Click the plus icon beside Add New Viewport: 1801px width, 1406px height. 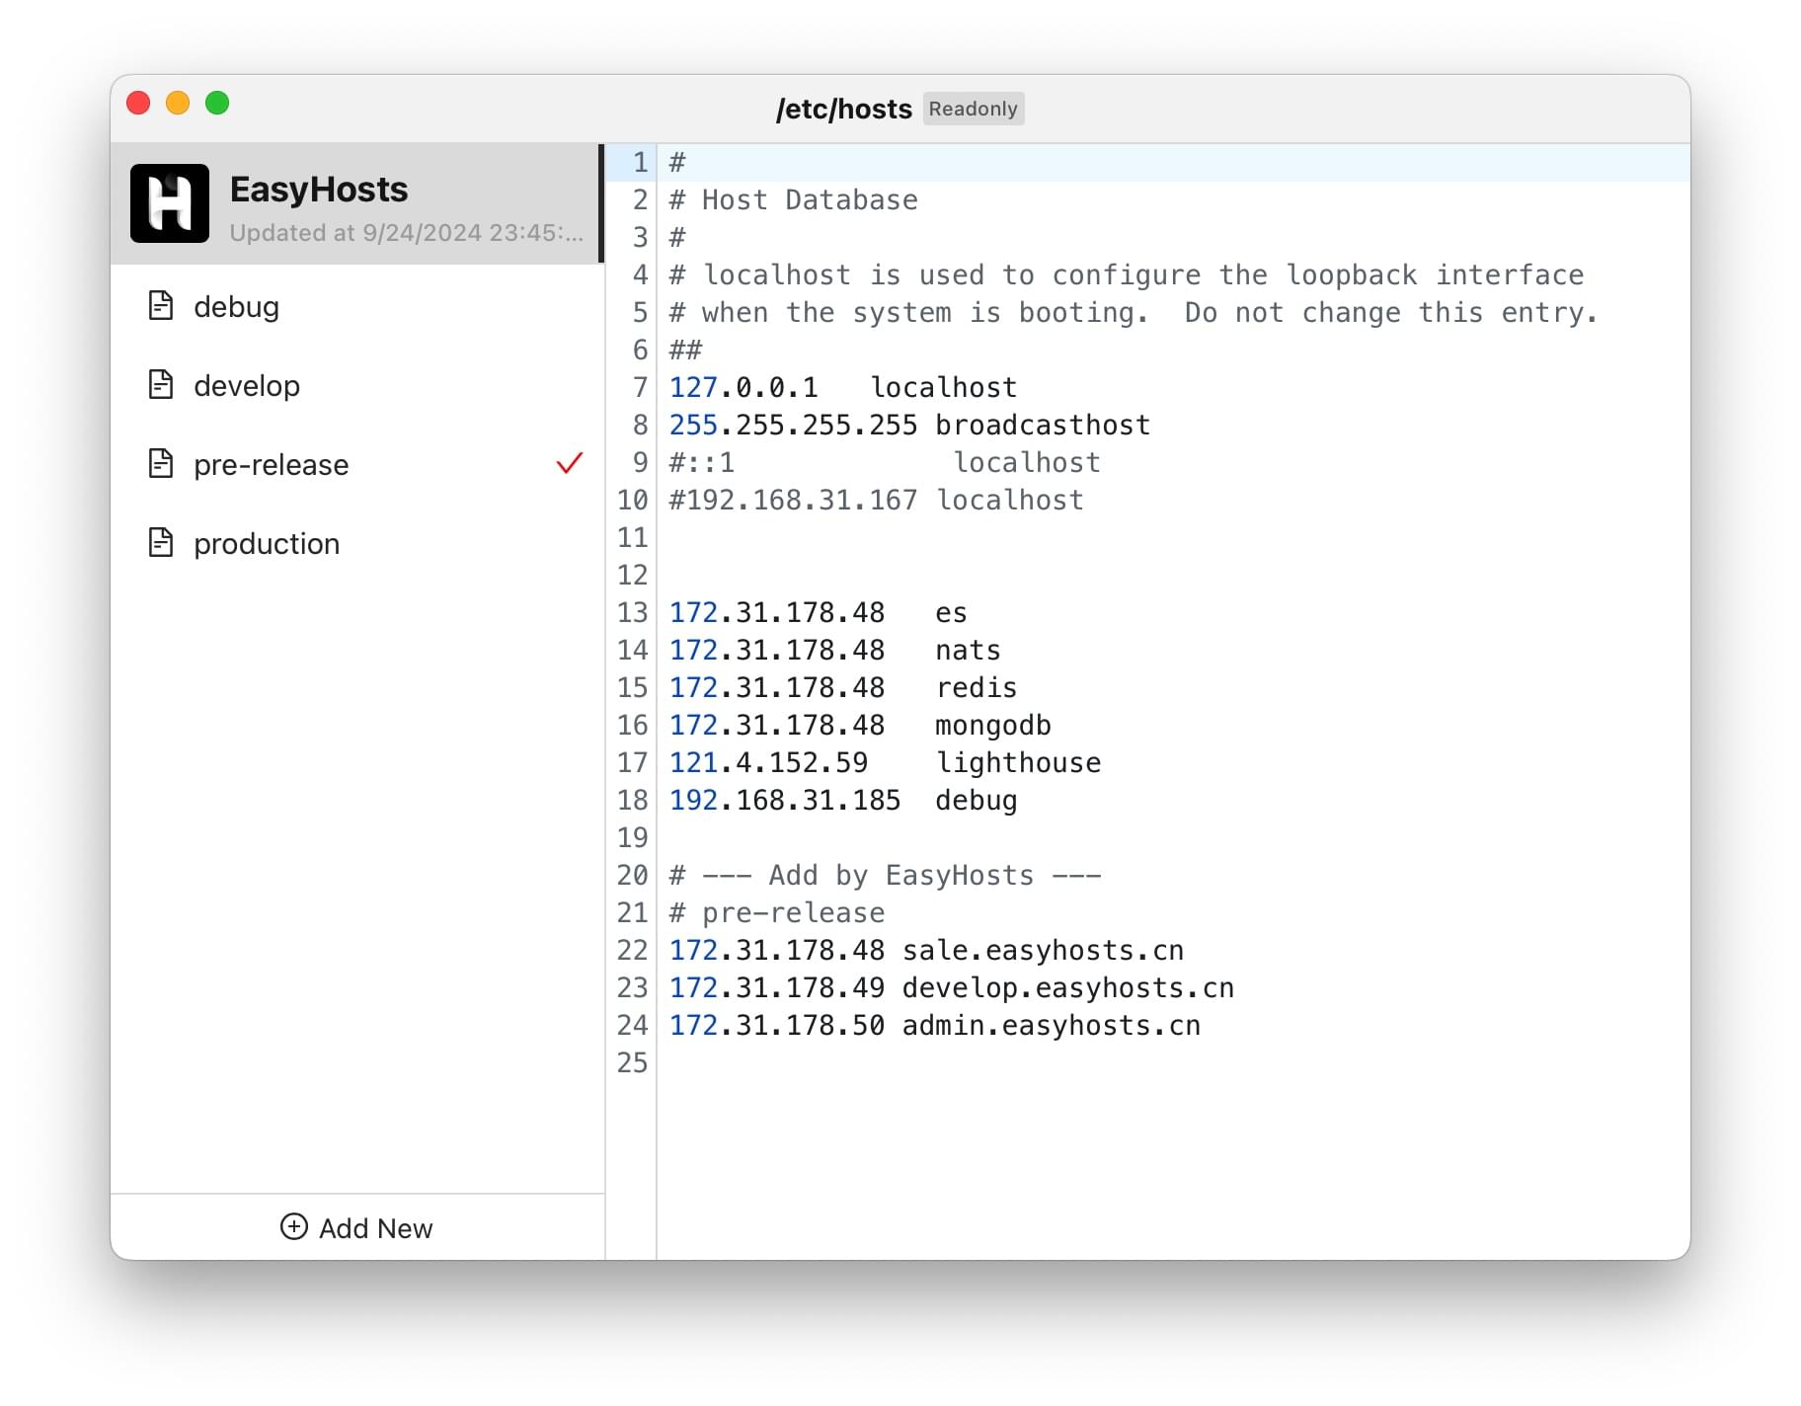tap(294, 1227)
